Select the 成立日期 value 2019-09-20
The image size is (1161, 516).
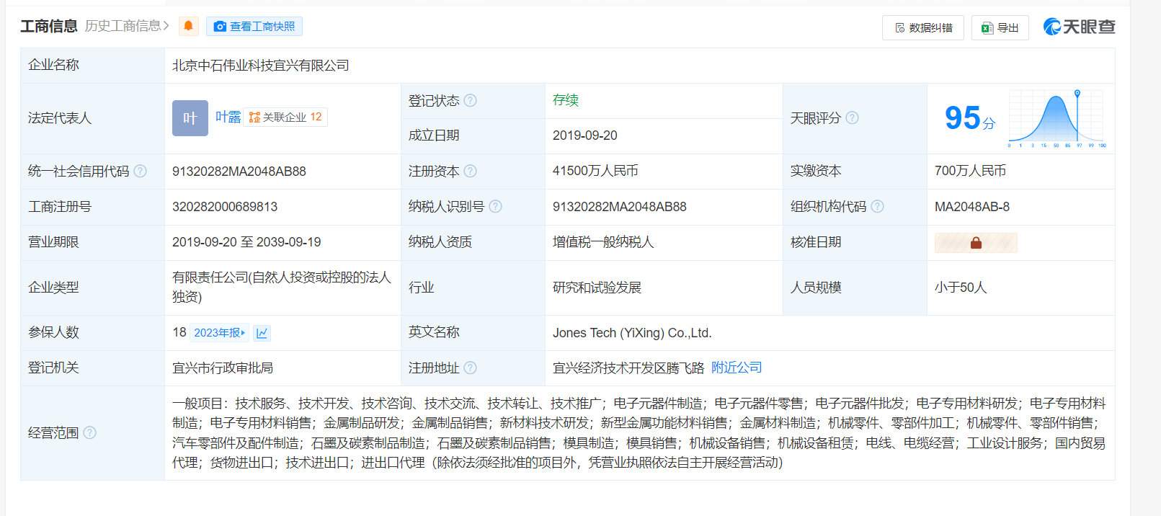[585, 135]
